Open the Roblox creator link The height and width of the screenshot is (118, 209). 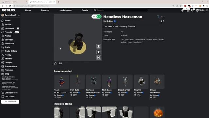click(x=110, y=21)
